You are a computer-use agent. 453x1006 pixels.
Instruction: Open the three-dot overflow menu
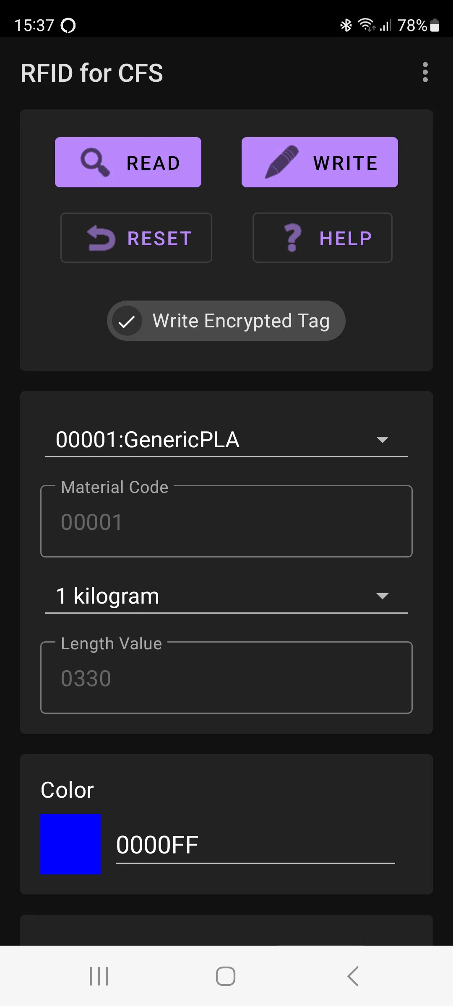click(425, 73)
